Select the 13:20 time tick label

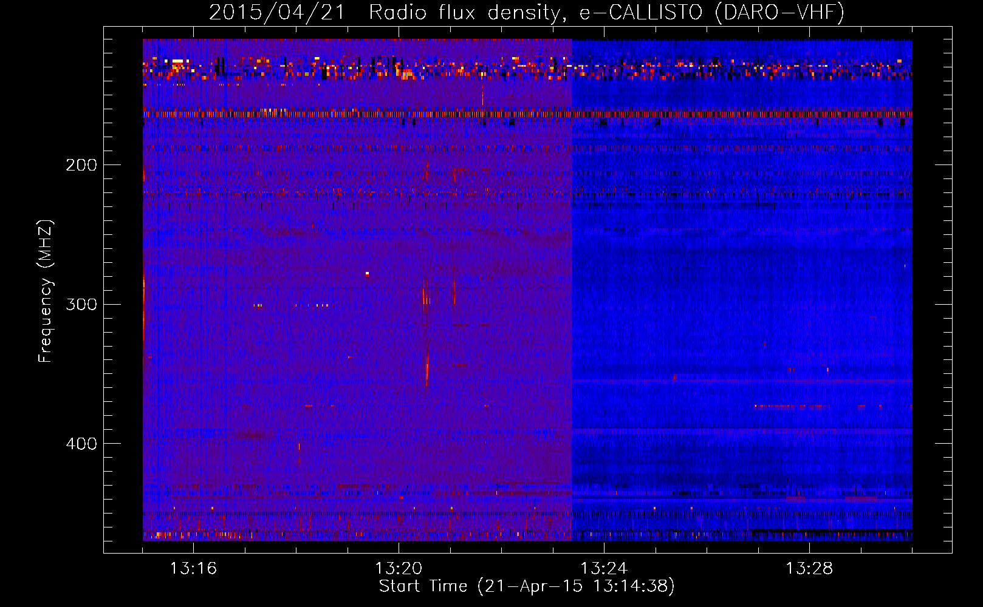399,568
